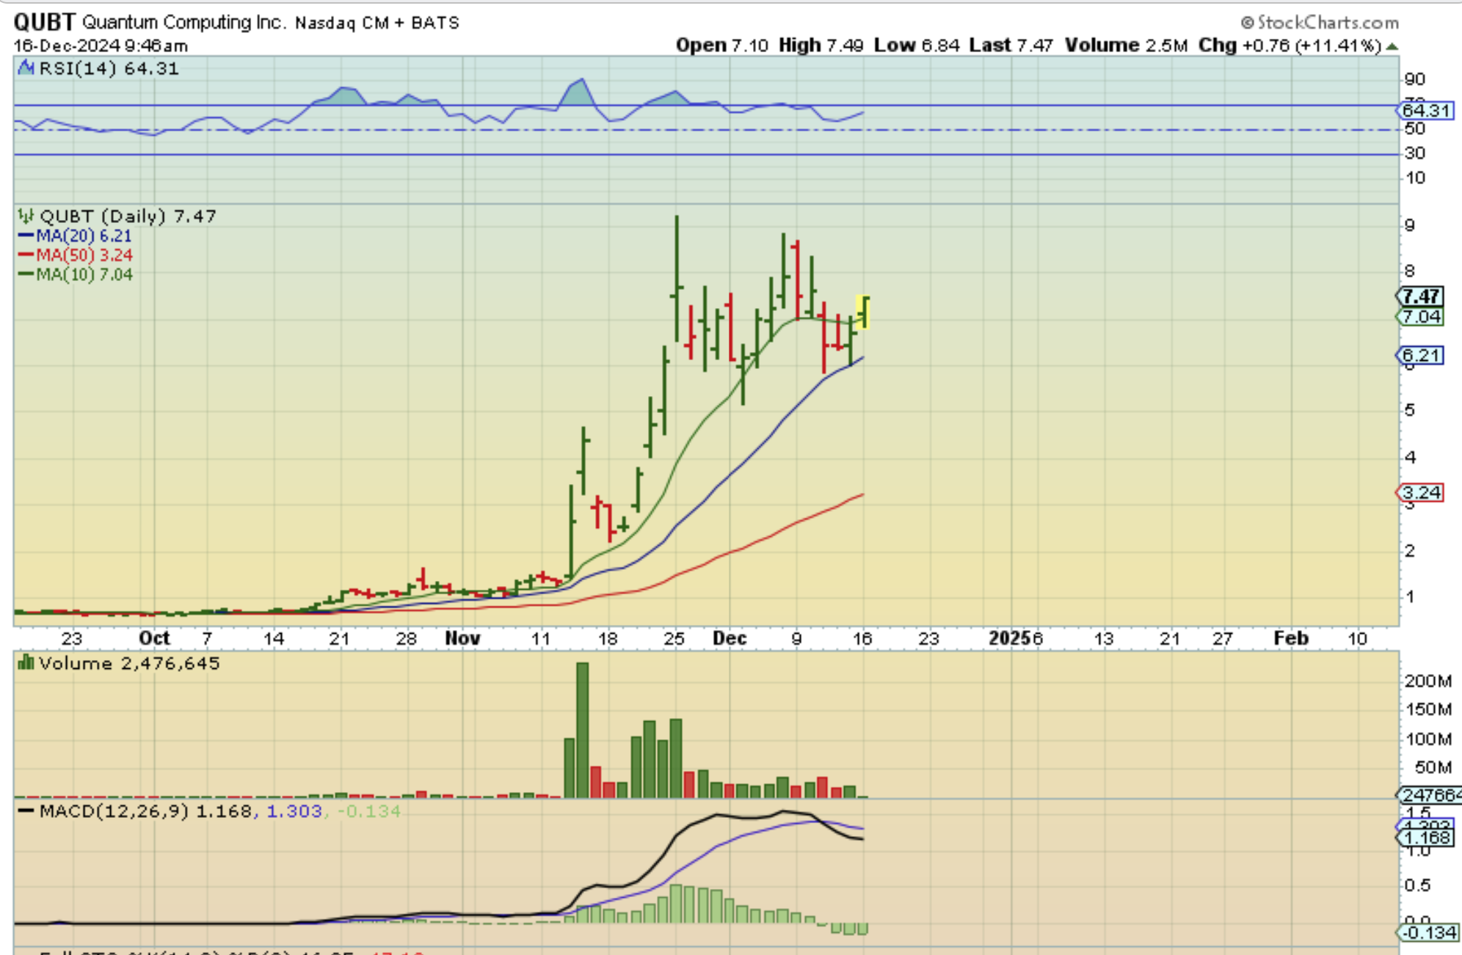Click the 64.31 RSI value tag
Screen dimensions: 1462x955
coord(1425,111)
